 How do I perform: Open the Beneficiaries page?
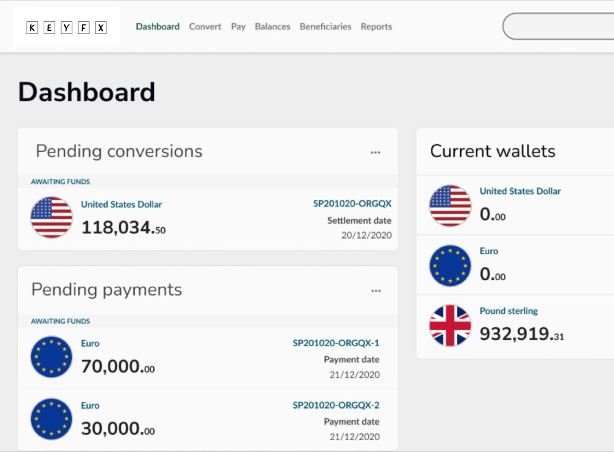click(325, 26)
